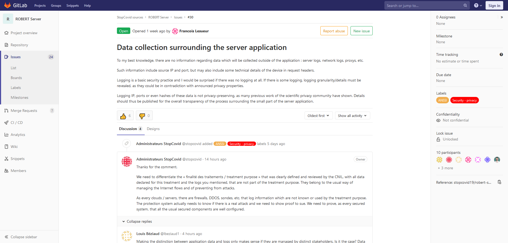Open the Project overview home icon

(6, 33)
